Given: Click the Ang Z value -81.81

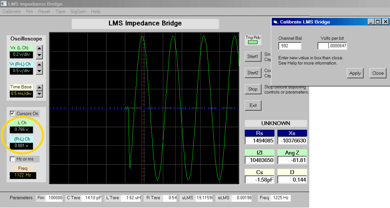Looking at the screenshot, I should [x=292, y=160].
